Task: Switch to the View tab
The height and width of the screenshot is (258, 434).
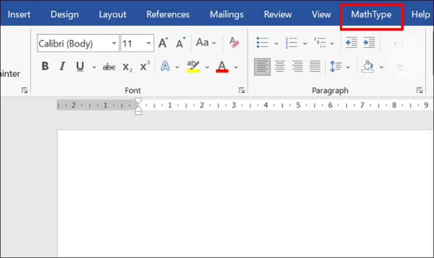Action: [321, 14]
